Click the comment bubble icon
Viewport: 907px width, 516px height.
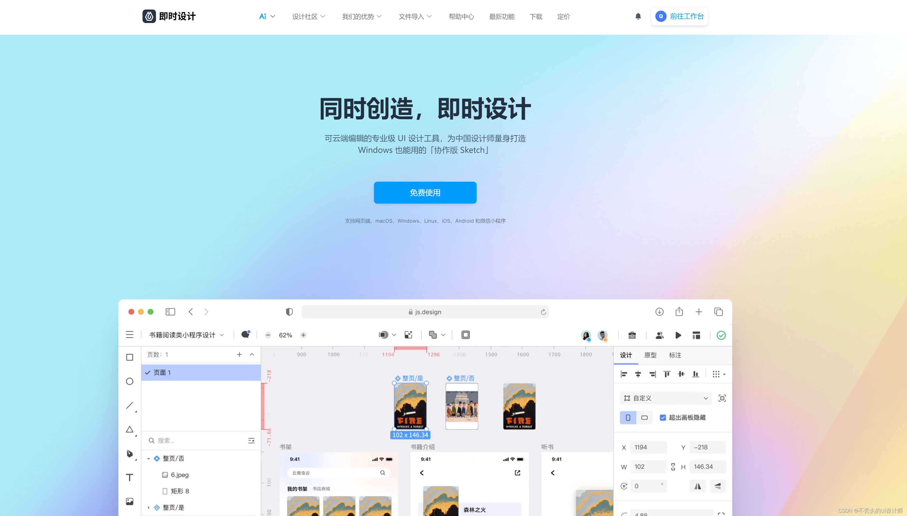[x=245, y=335]
